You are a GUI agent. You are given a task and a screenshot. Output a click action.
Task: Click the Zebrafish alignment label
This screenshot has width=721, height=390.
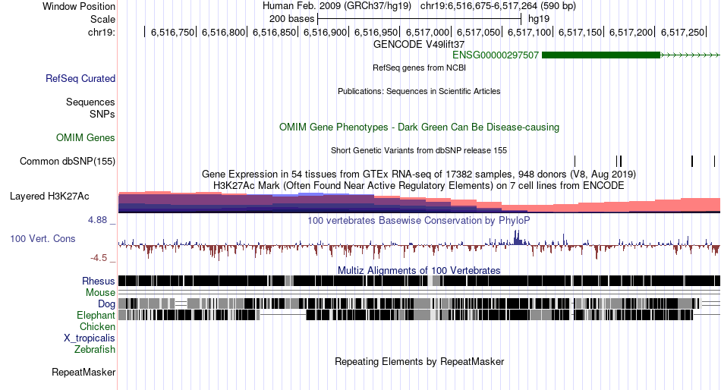coord(95,350)
